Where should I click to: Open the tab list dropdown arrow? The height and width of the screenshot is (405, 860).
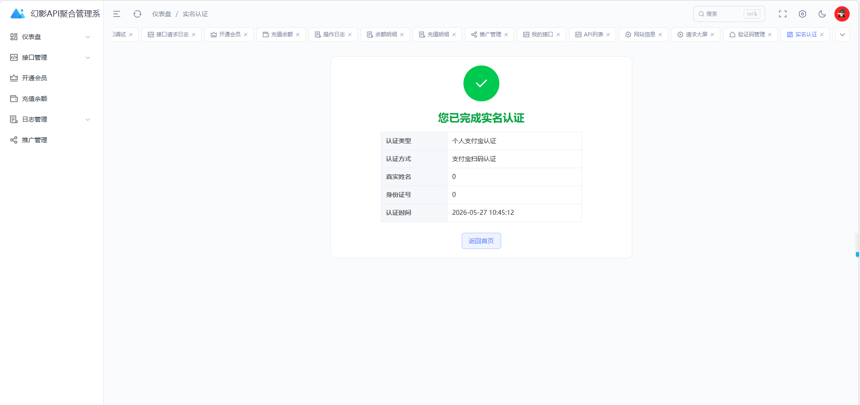[x=842, y=35]
